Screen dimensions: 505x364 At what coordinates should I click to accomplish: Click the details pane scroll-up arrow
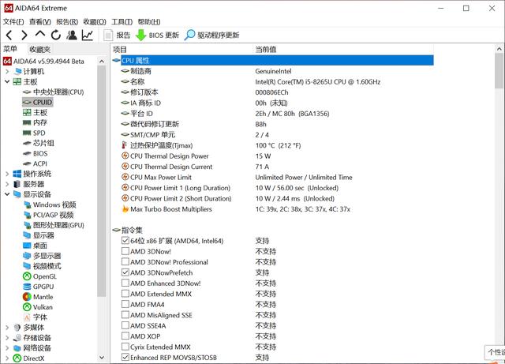pos(499,49)
